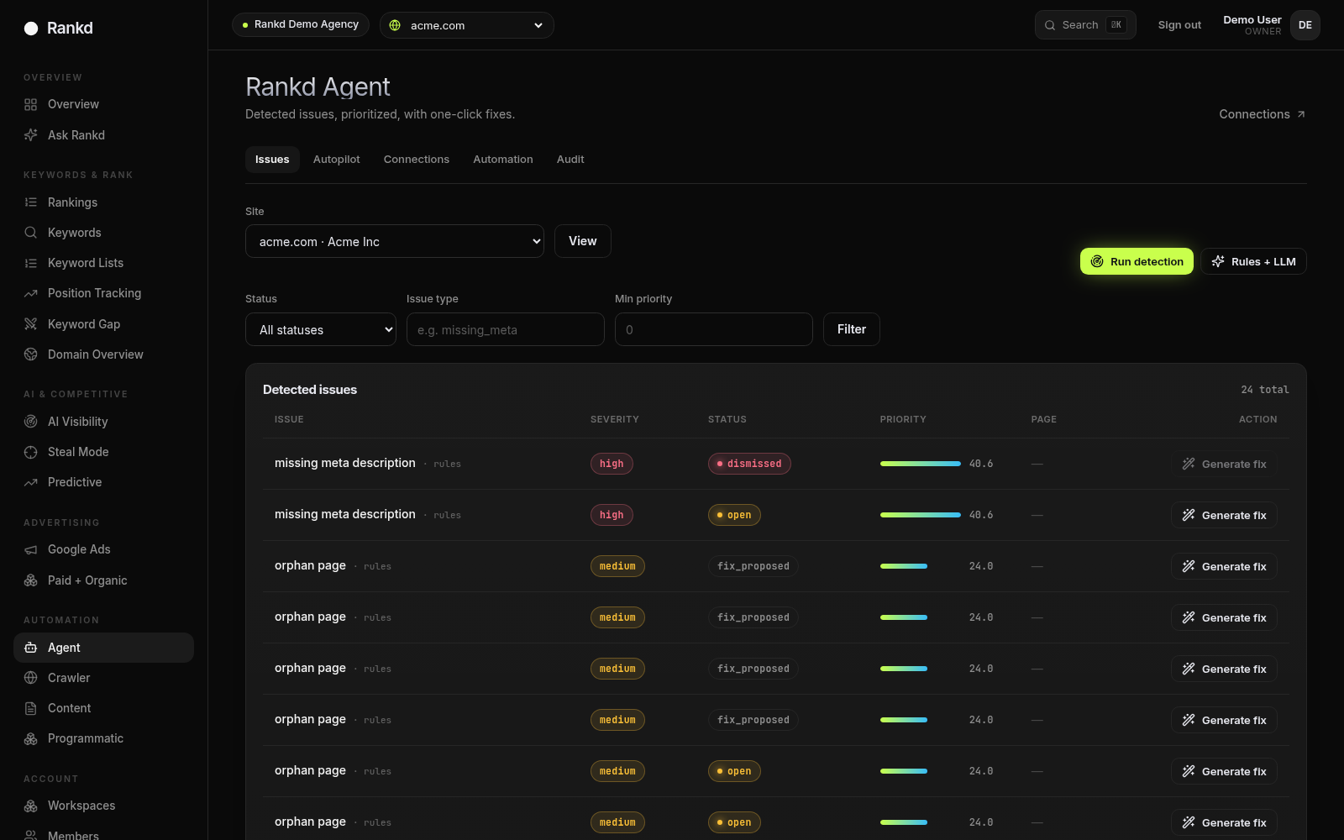This screenshot has height=840, width=1344.
Task: Click the Run detection button
Action: coord(1137,261)
